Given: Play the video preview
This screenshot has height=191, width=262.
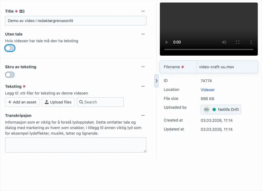Looking at the screenshot, I should click(167, 42).
